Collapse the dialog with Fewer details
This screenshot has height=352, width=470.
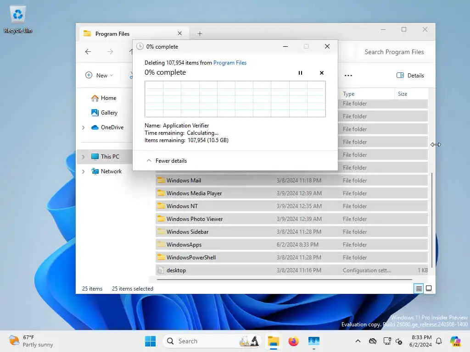[167, 161]
